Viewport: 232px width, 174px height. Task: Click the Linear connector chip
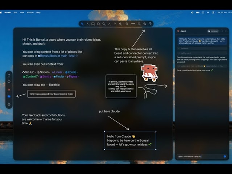pyautogui.click(x=57, y=72)
